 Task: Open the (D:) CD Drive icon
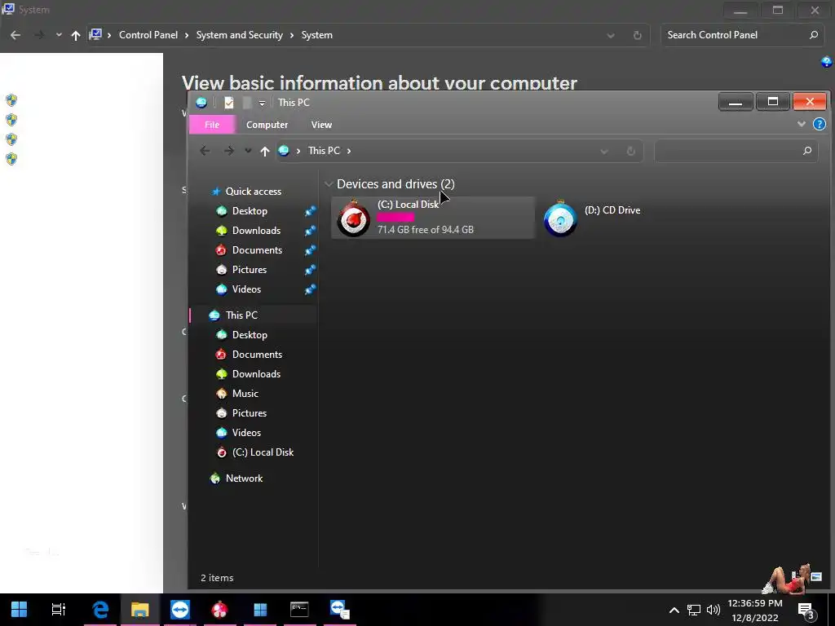[560, 218]
